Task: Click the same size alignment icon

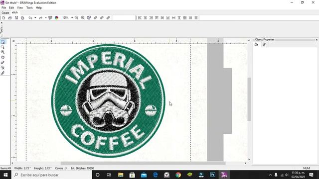Action: (185, 18)
